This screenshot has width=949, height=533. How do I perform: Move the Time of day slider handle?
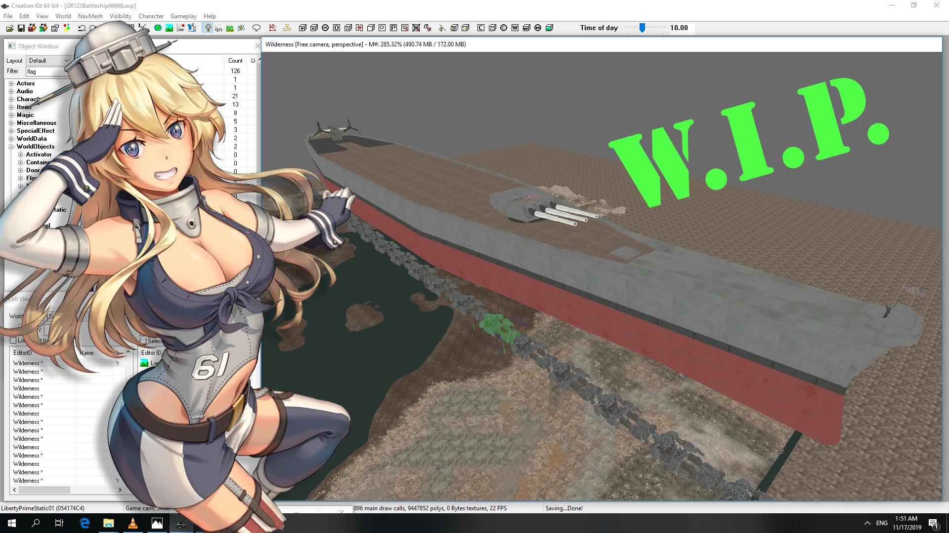click(x=642, y=28)
